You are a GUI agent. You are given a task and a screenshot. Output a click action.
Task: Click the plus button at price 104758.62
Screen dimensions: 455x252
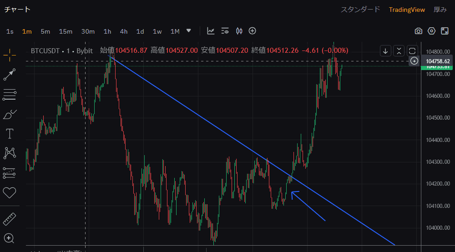414,60
